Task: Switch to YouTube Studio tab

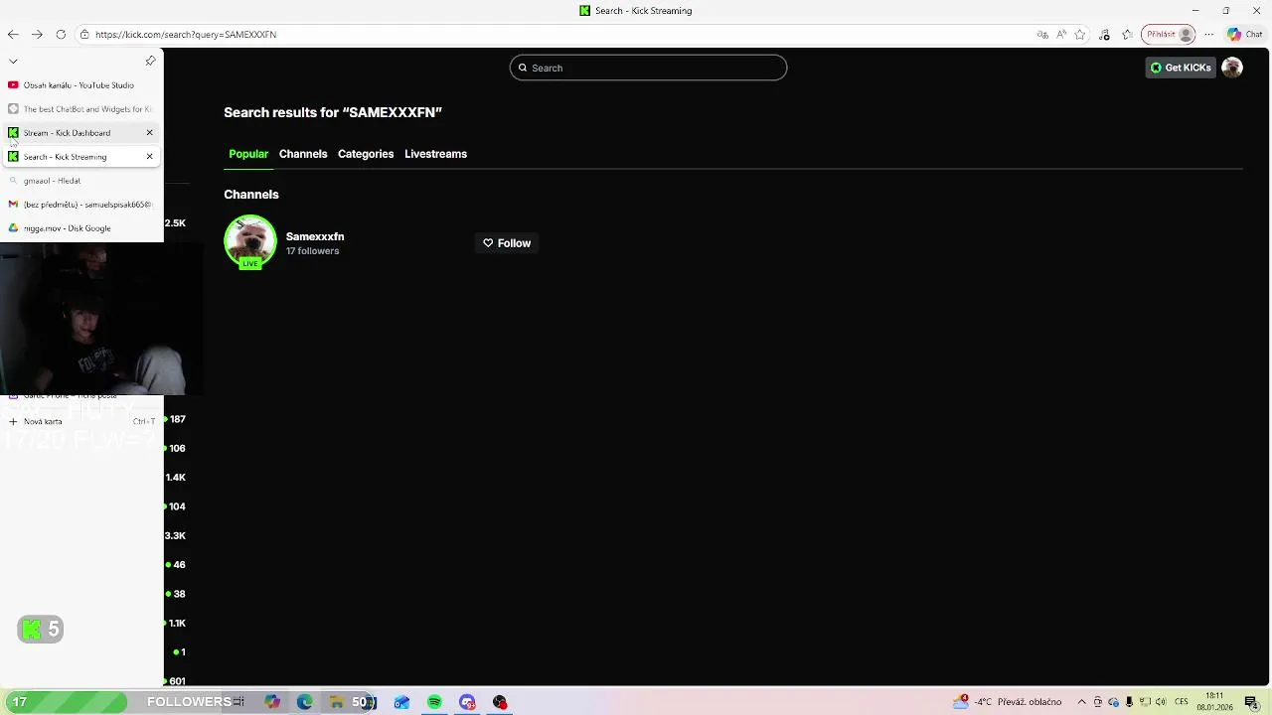Action: tap(81, 85)
